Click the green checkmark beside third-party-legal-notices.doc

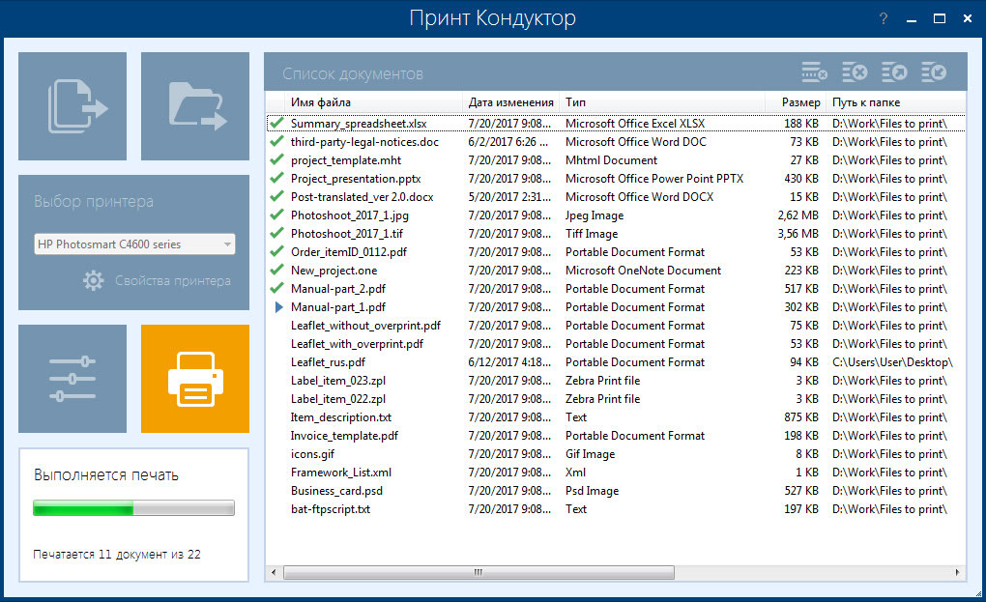click(x=276, y=141)
